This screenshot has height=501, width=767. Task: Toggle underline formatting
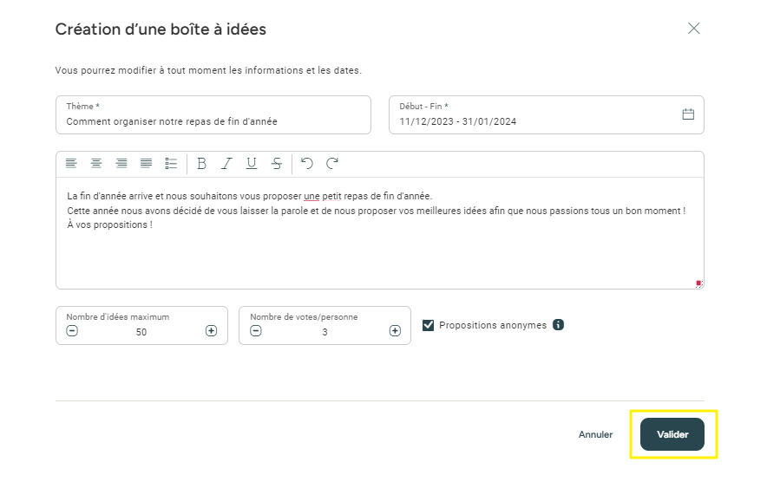tap(252, 163)
